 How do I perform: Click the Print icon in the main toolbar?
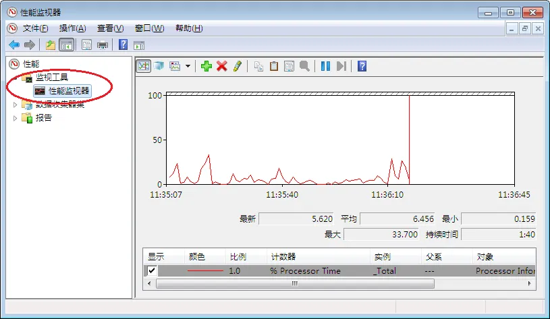(x=103, y=45)
